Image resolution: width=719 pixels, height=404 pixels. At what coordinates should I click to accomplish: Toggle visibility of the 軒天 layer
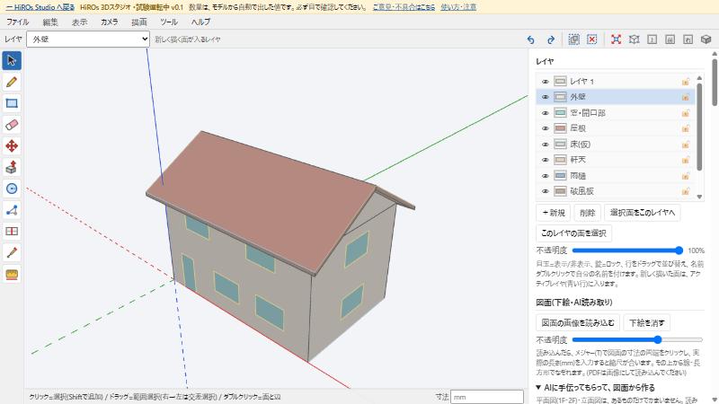pos(546,160)
